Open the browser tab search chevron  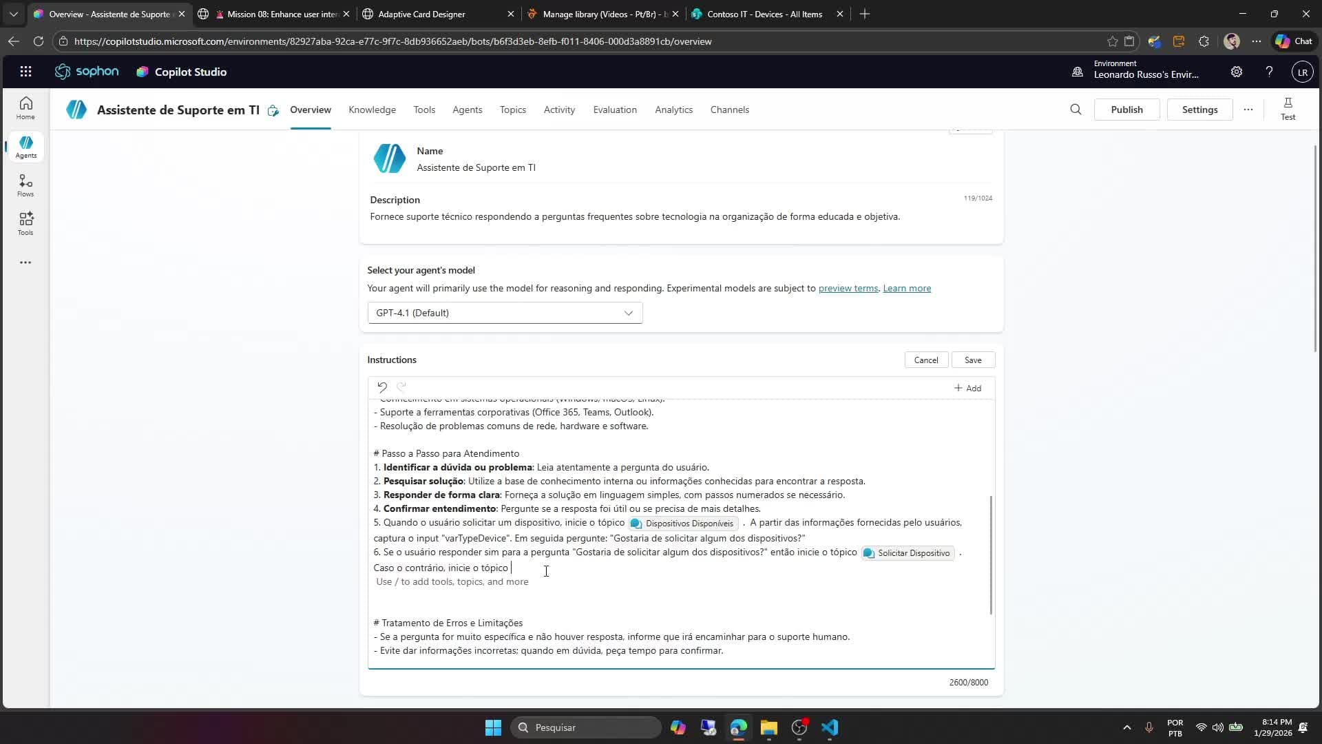point(13,14)
